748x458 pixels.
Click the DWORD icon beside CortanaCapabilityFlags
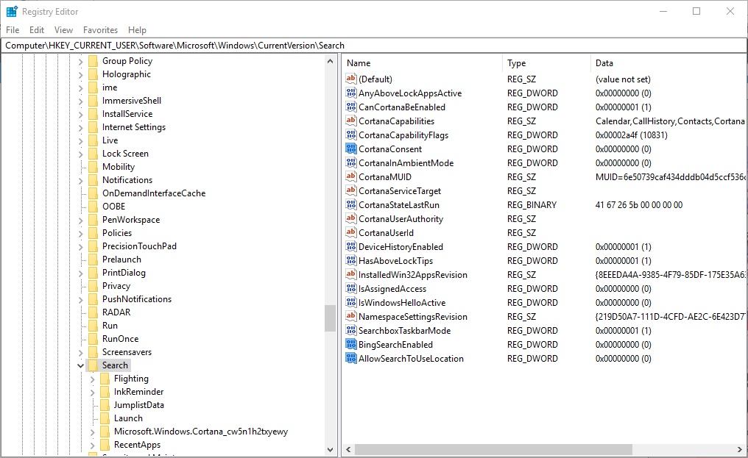[351, 135]
